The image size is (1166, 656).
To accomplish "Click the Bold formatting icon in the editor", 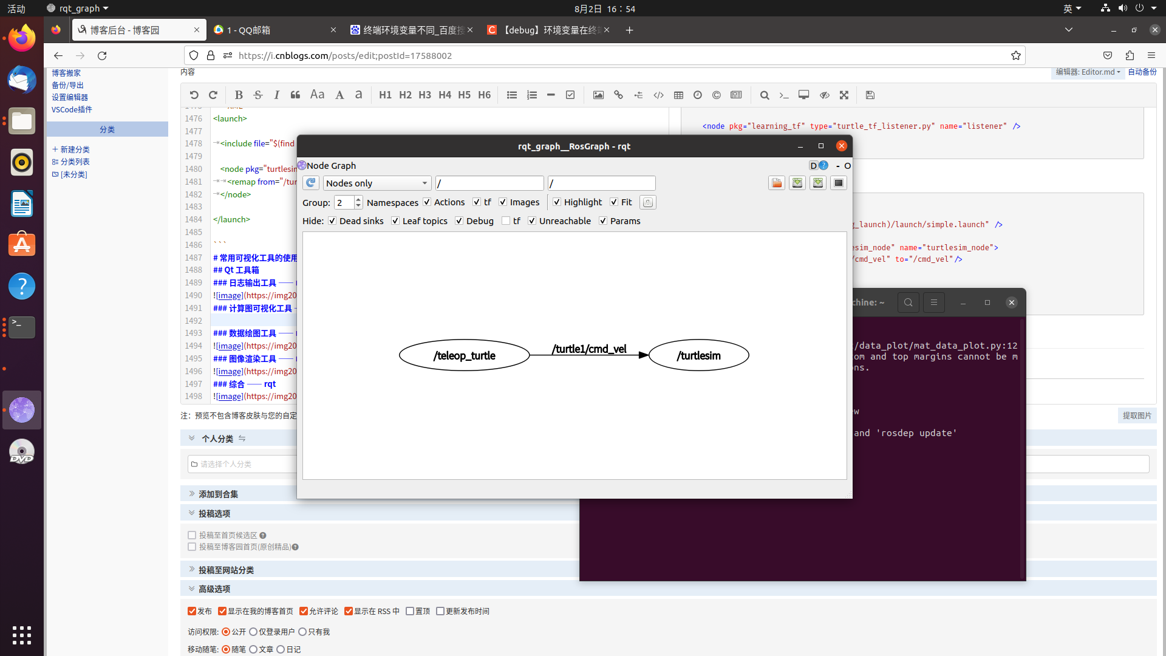I will point(239,95).
